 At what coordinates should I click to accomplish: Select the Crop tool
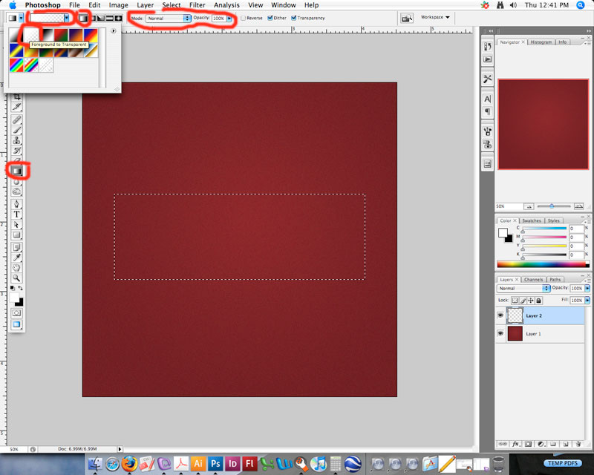(x=16, y=97)
